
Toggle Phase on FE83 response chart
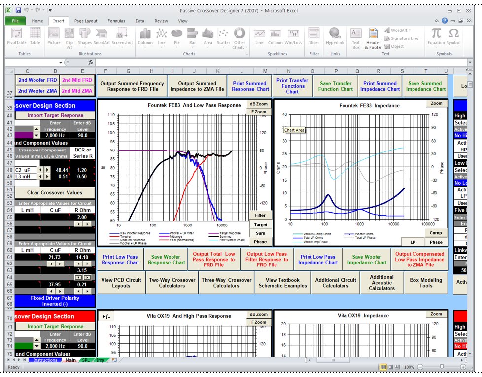(260, 242)
